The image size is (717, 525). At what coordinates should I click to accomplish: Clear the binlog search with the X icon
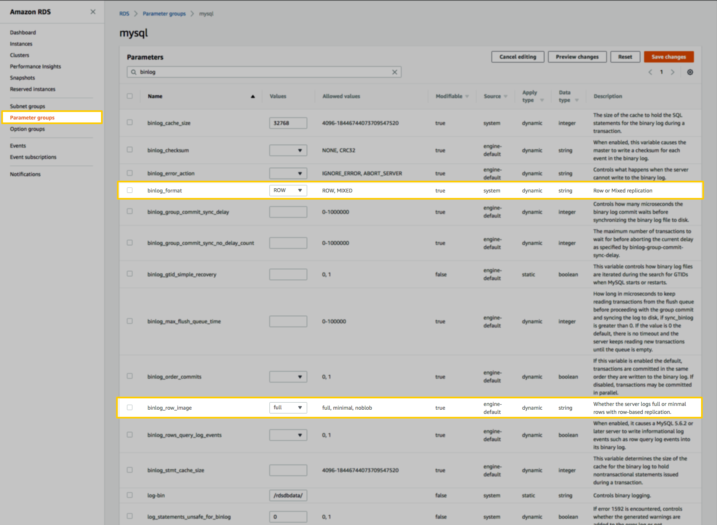pos(394,72)
